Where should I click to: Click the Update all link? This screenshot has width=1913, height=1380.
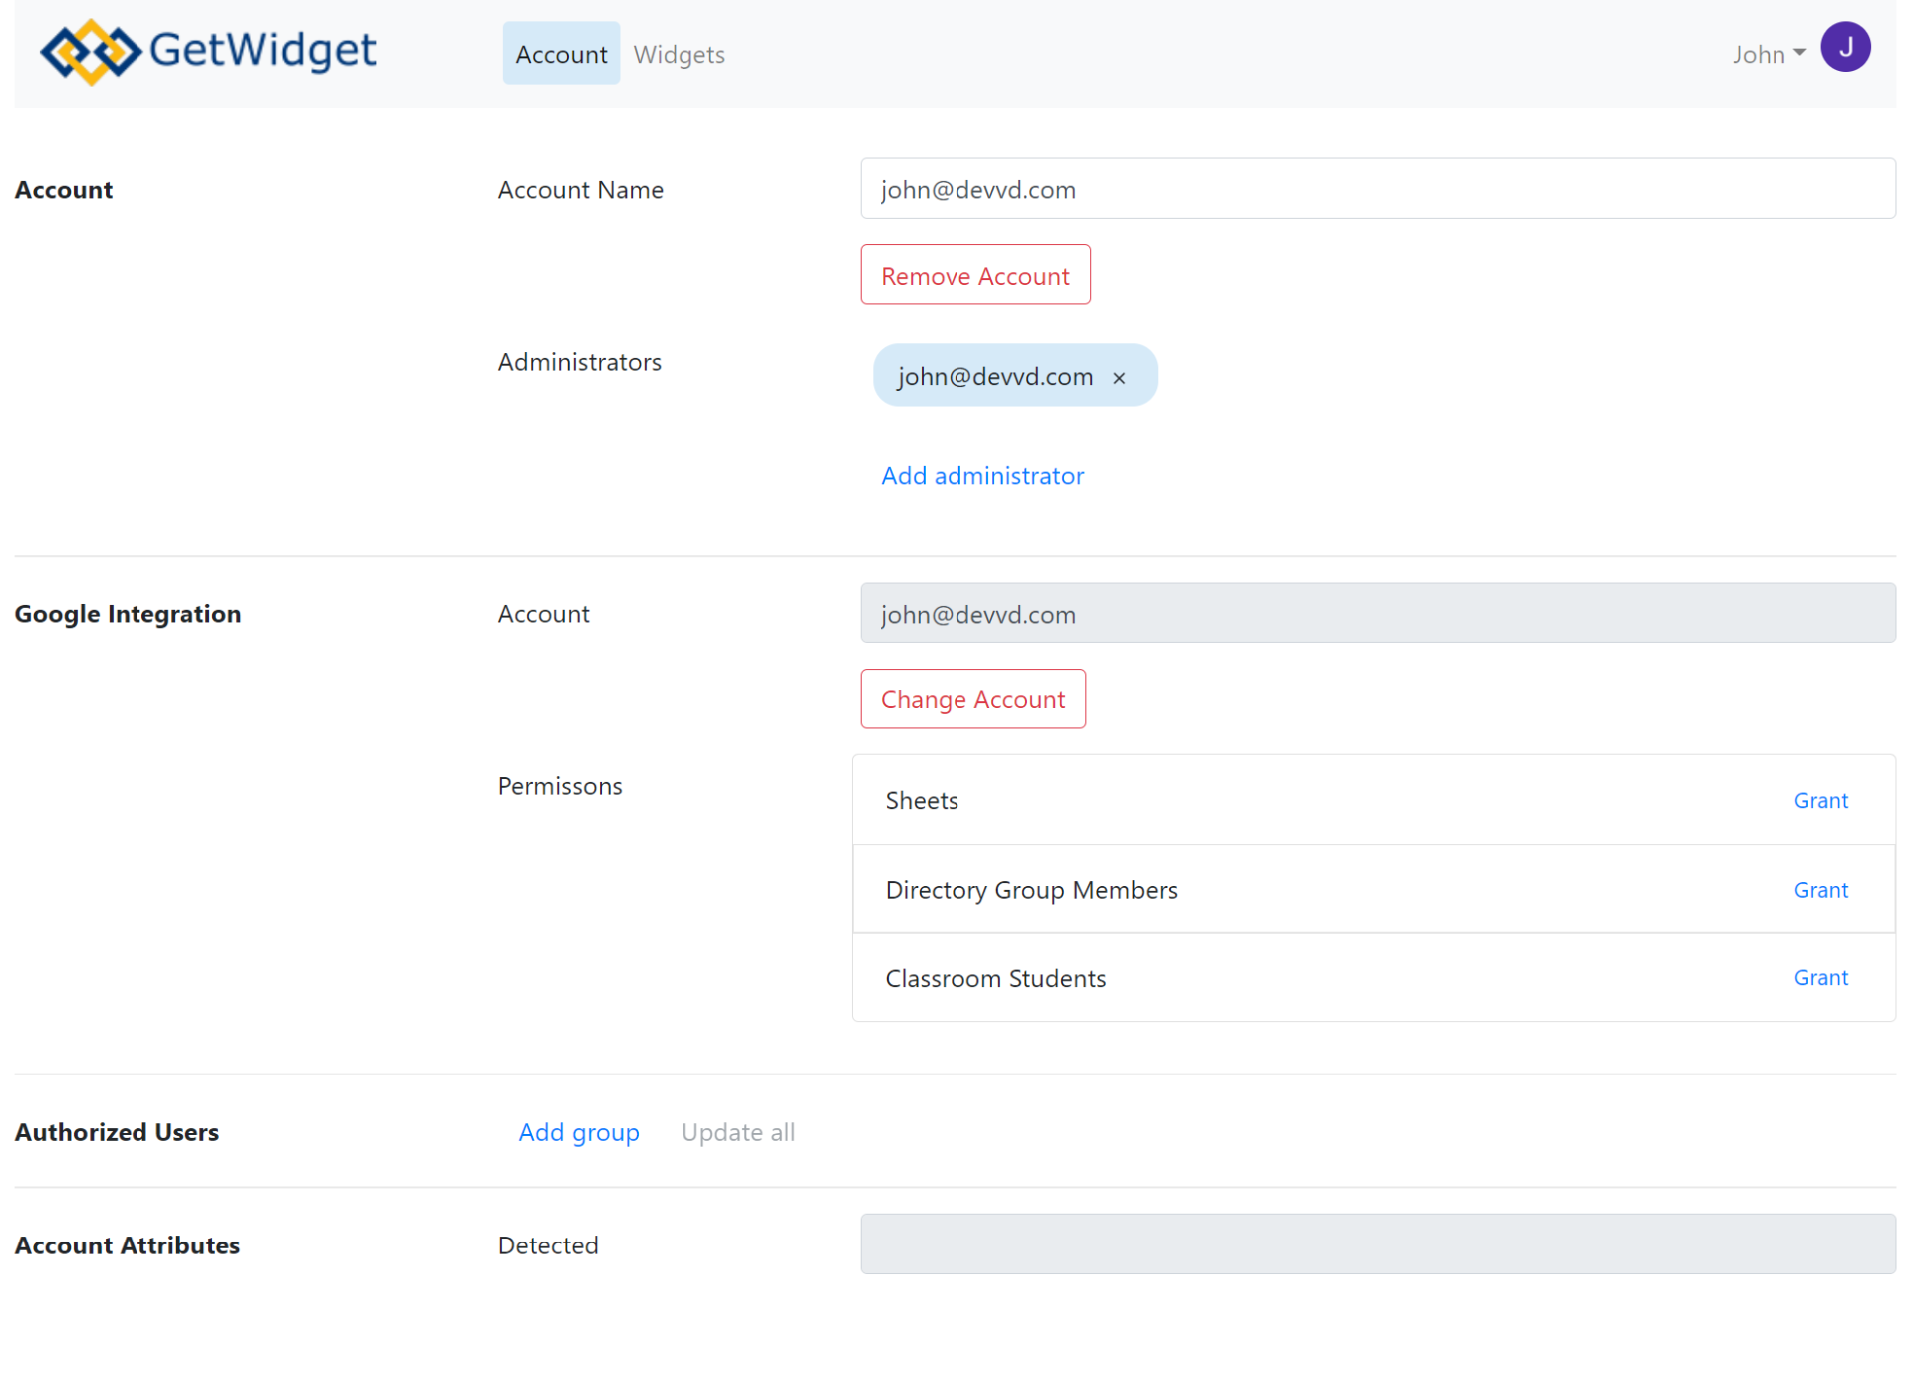pos(737,1132)
